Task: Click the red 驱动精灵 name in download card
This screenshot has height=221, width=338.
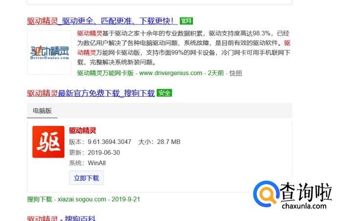Action: 82,131
